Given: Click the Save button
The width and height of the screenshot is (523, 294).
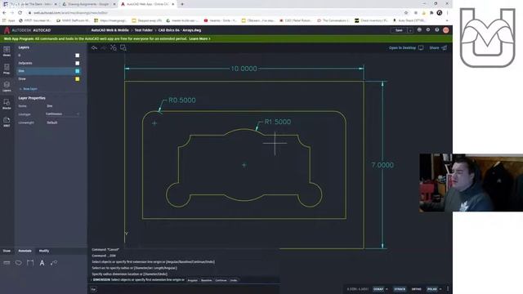Looking at the screenshot, I should (x=399, y=30).
